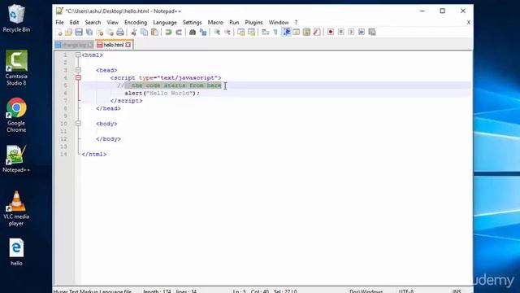The width and height of the screenshot is (520, 293).
Task: Open the Window menu
Action: pos(279,22)
